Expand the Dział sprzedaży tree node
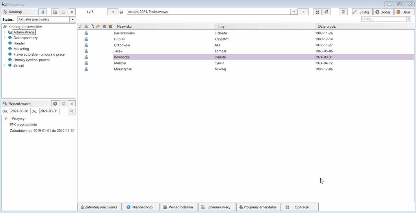 coord(5,38)
